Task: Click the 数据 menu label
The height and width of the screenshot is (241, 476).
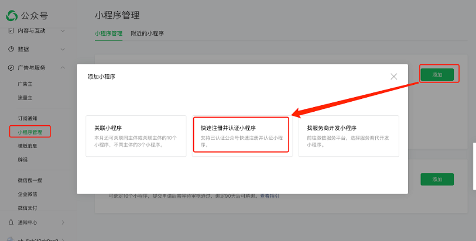Action: (23, 49)
